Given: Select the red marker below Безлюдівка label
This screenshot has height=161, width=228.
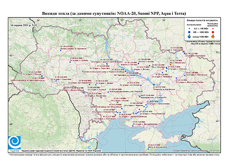Looking at the screenshot, I should (171, 64).
